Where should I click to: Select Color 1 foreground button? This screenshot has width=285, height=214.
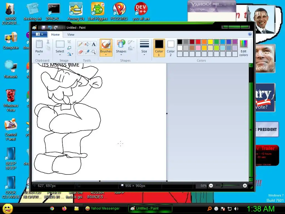159,48
